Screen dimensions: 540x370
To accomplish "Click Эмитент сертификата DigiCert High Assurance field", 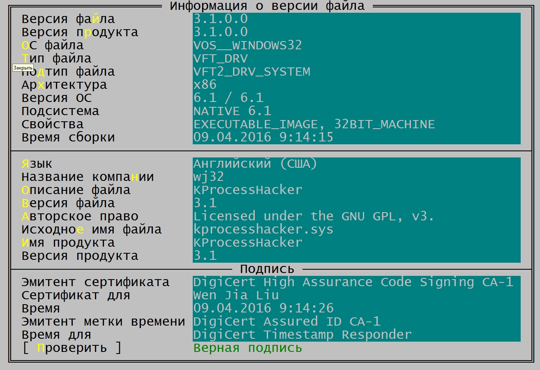I will tap(357, 282).
